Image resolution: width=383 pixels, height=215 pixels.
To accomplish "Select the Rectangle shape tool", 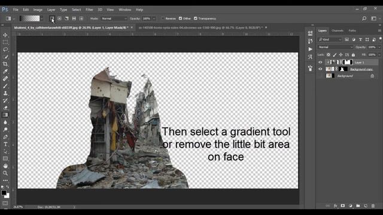I will [x=5, y=159].
